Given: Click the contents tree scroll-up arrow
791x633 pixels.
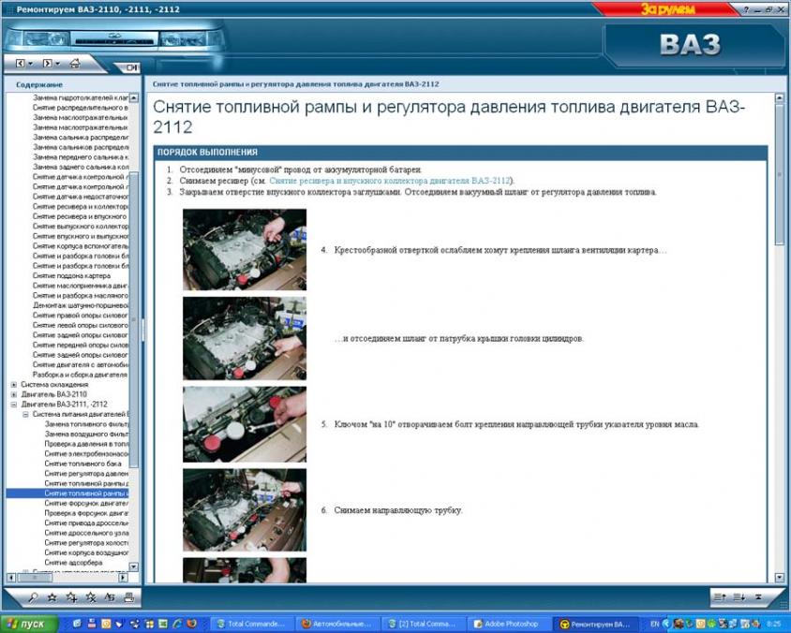Looking at the screenshot, I should (x=134, y=97).
